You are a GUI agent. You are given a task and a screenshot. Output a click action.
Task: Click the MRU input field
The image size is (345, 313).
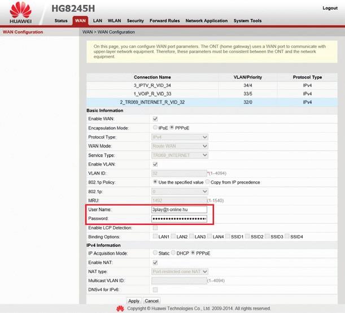pyautogui.click(x=179, y=201)
